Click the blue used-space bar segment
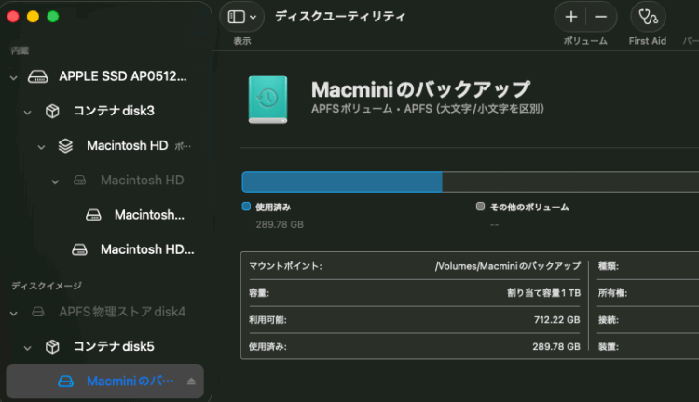699x402 pixels. (x=342, y=182)
